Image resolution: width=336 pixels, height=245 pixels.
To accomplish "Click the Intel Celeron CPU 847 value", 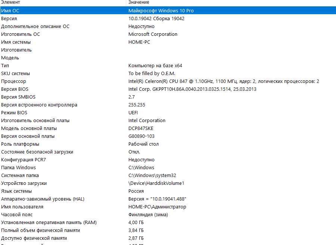I will click(224, 81).
